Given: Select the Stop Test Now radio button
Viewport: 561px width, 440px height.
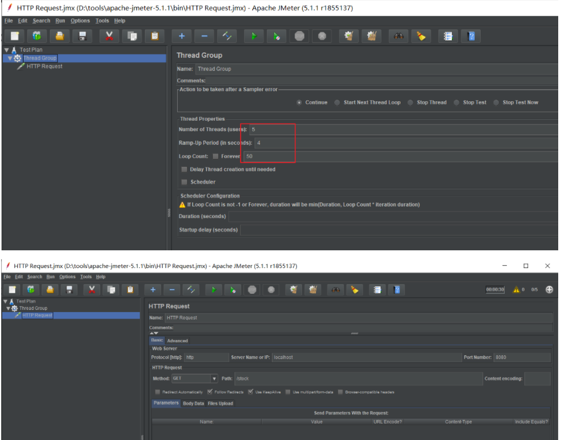Looking at the screenshot, I should coord(496,102).
